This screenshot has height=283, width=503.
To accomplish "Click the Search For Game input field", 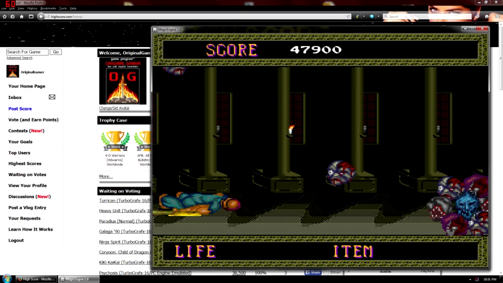I will 27,52.
